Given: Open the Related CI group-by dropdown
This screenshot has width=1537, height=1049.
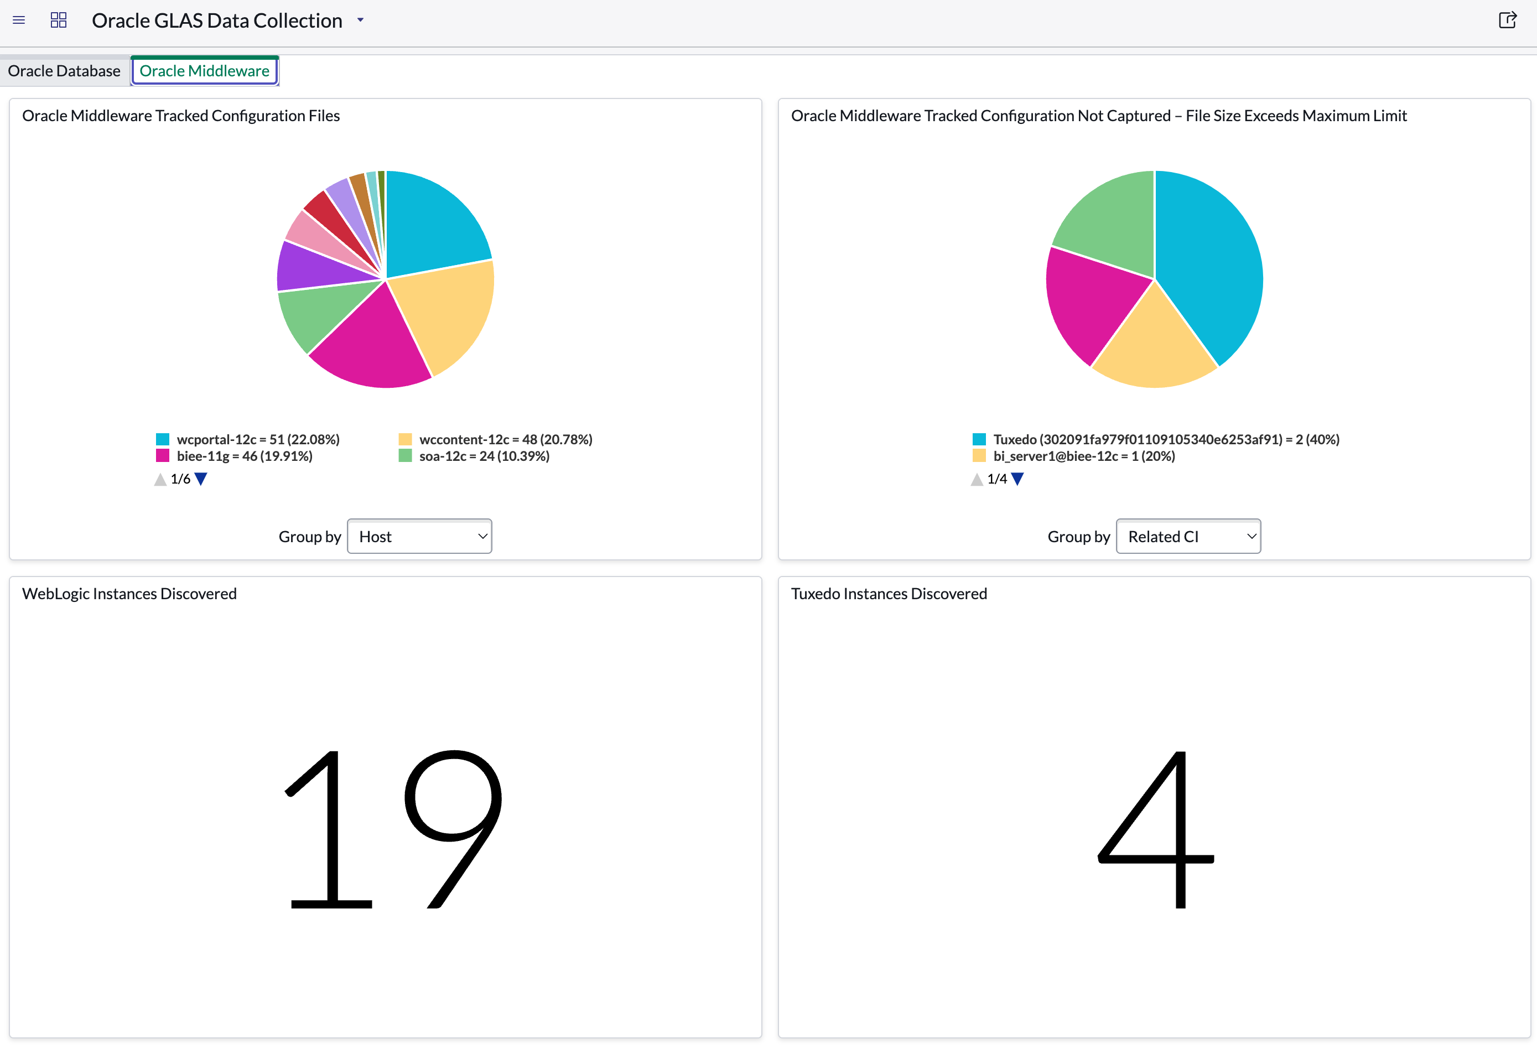Looking at the screenshot, I should [1188, 537].
